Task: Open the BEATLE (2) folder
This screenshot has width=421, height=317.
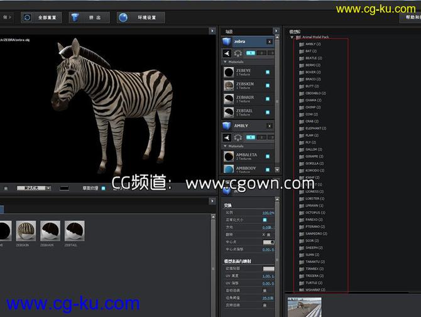Action: [x=310, y=58]
